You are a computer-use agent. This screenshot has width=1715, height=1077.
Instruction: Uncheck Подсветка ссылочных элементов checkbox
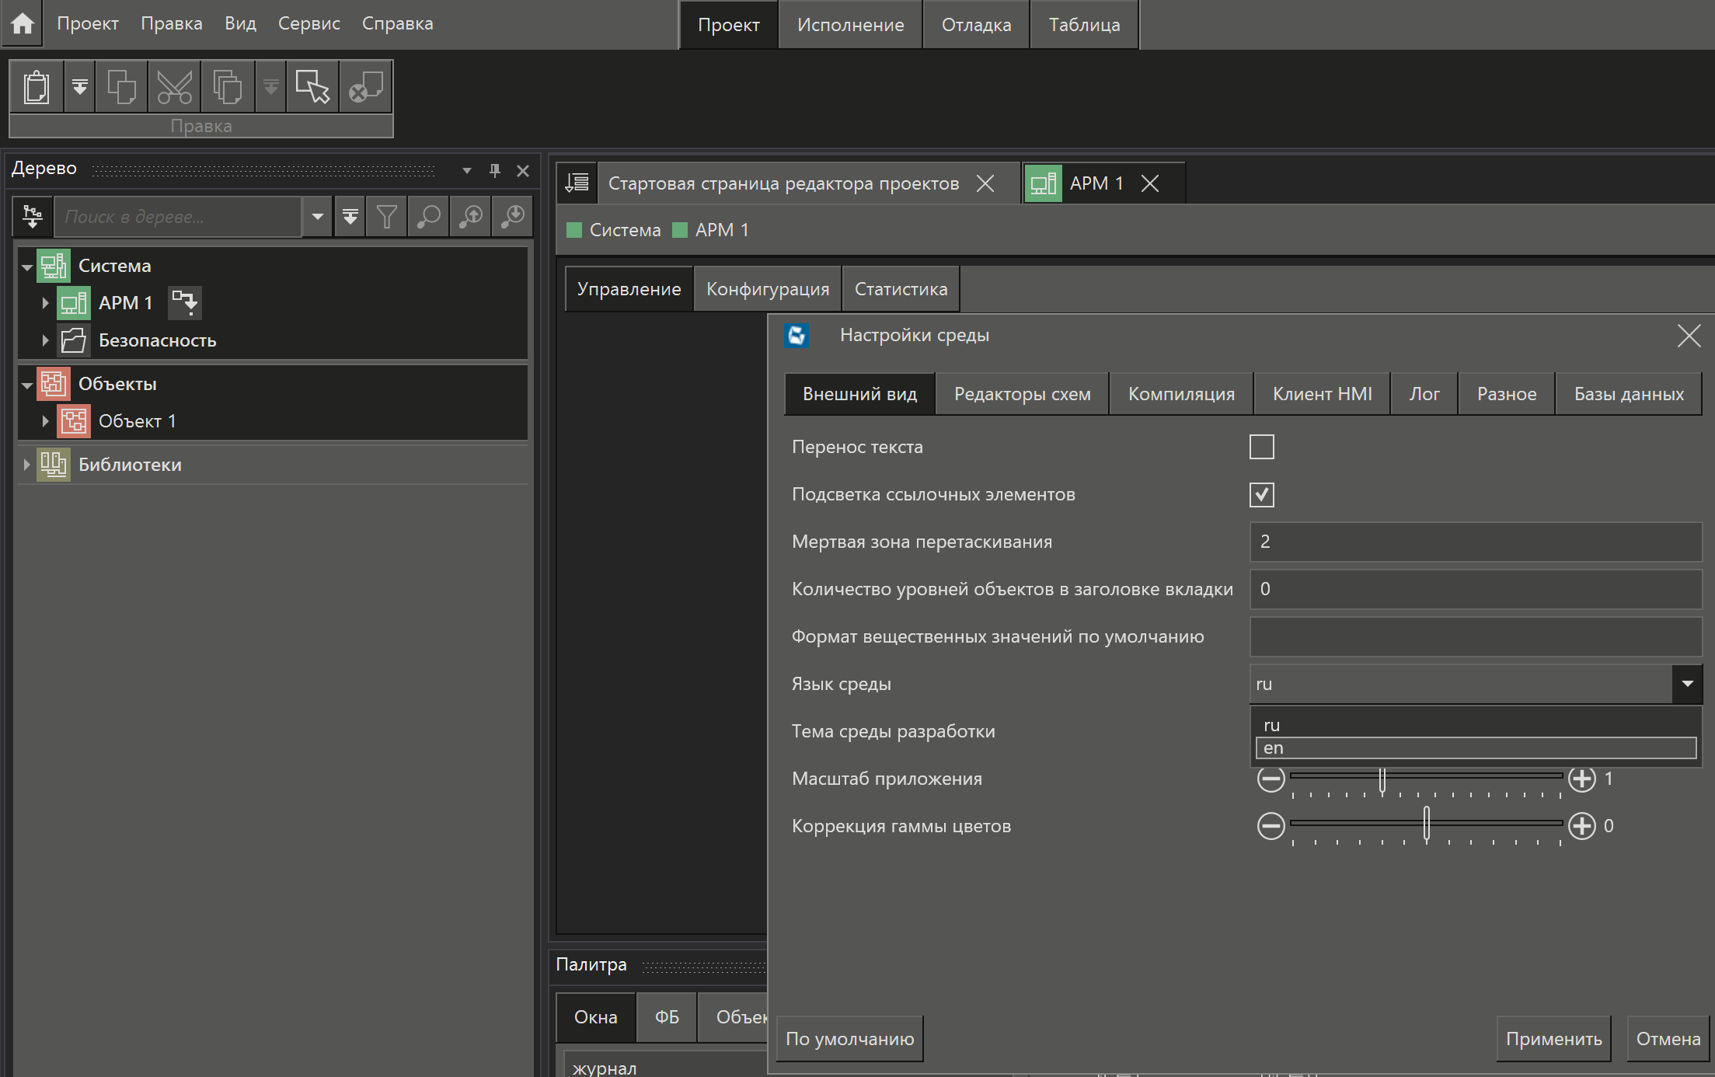tap(1261, 495)
